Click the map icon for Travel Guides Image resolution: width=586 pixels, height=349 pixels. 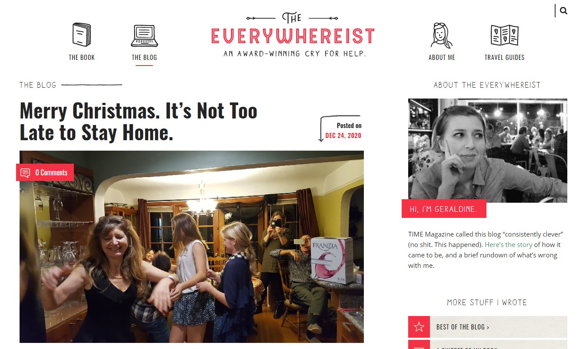coord(504,35)
